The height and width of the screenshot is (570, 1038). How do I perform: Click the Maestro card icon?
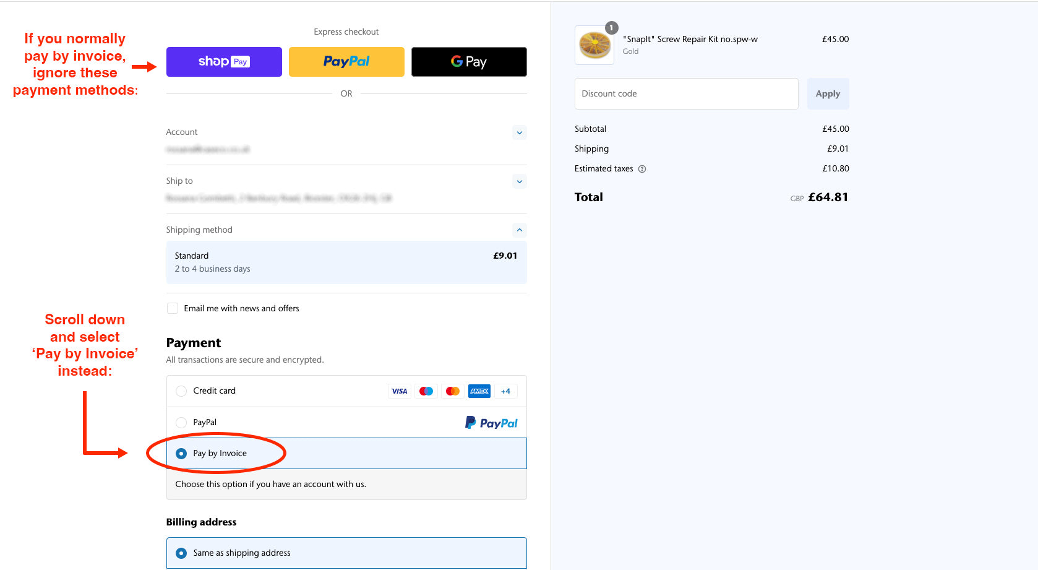(426, 391)
